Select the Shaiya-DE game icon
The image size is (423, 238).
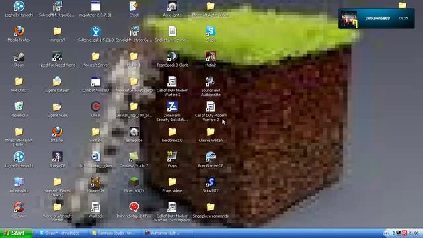[58, 157]
